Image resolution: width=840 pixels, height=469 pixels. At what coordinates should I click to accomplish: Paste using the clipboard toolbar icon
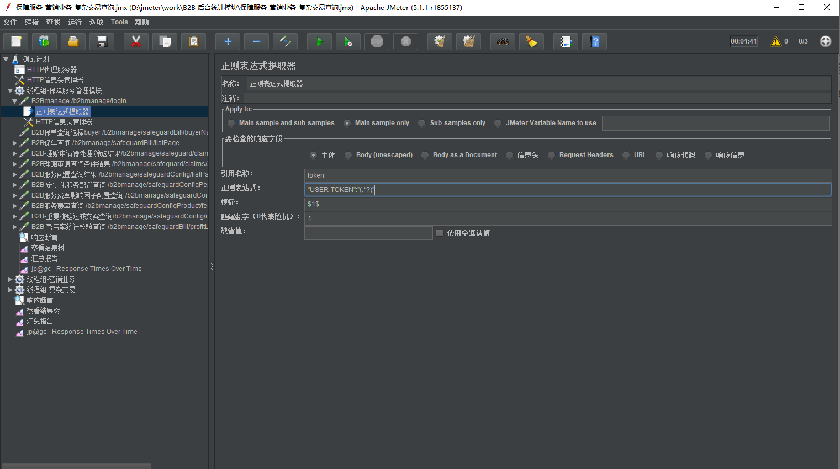[193, 41]
